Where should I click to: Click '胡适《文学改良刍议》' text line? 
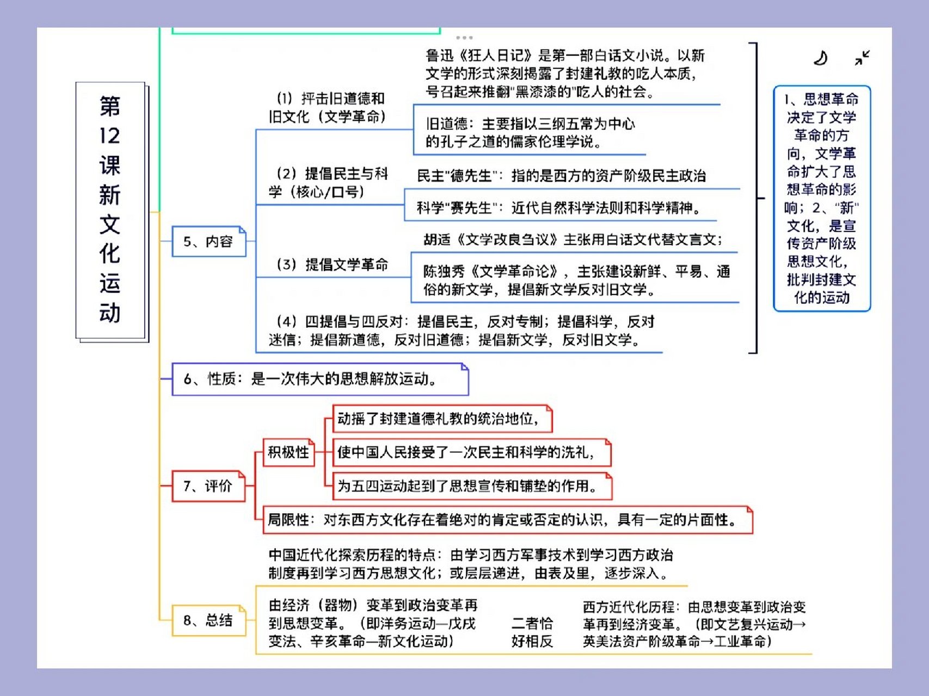[x=573, y=240]
